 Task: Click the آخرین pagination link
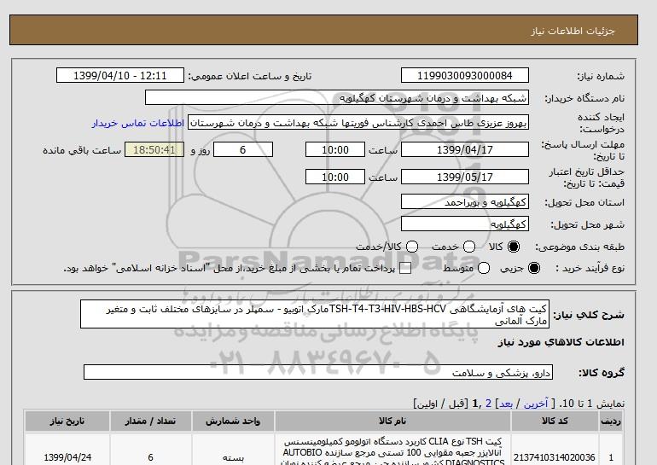[536, 404]
